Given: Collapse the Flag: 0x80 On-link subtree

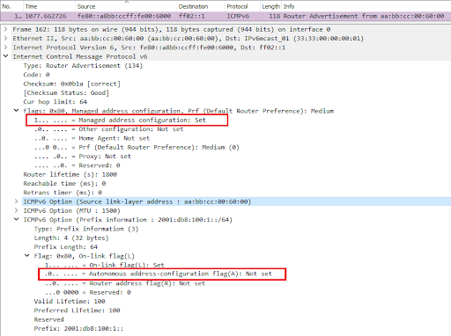Looking at the screenshot, I should click(27, 256).
